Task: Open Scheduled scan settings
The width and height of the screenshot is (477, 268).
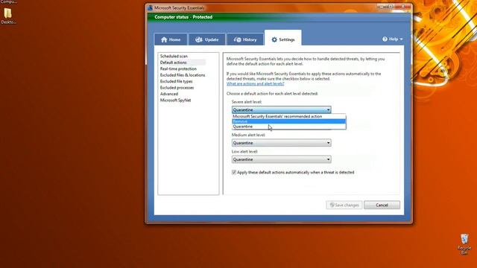Action: [x=174, y=57]
